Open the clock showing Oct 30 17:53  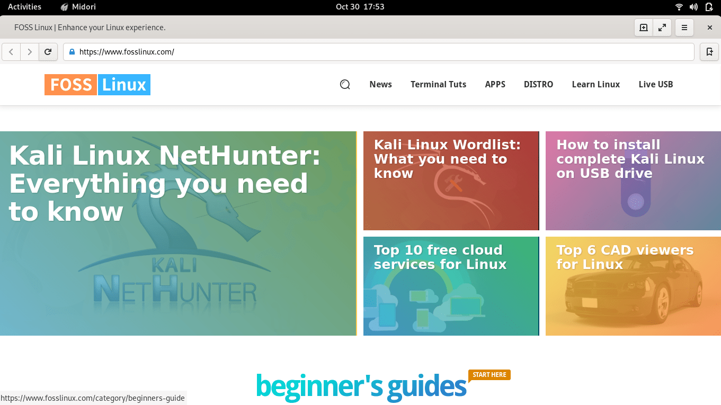tap(360, 7)
